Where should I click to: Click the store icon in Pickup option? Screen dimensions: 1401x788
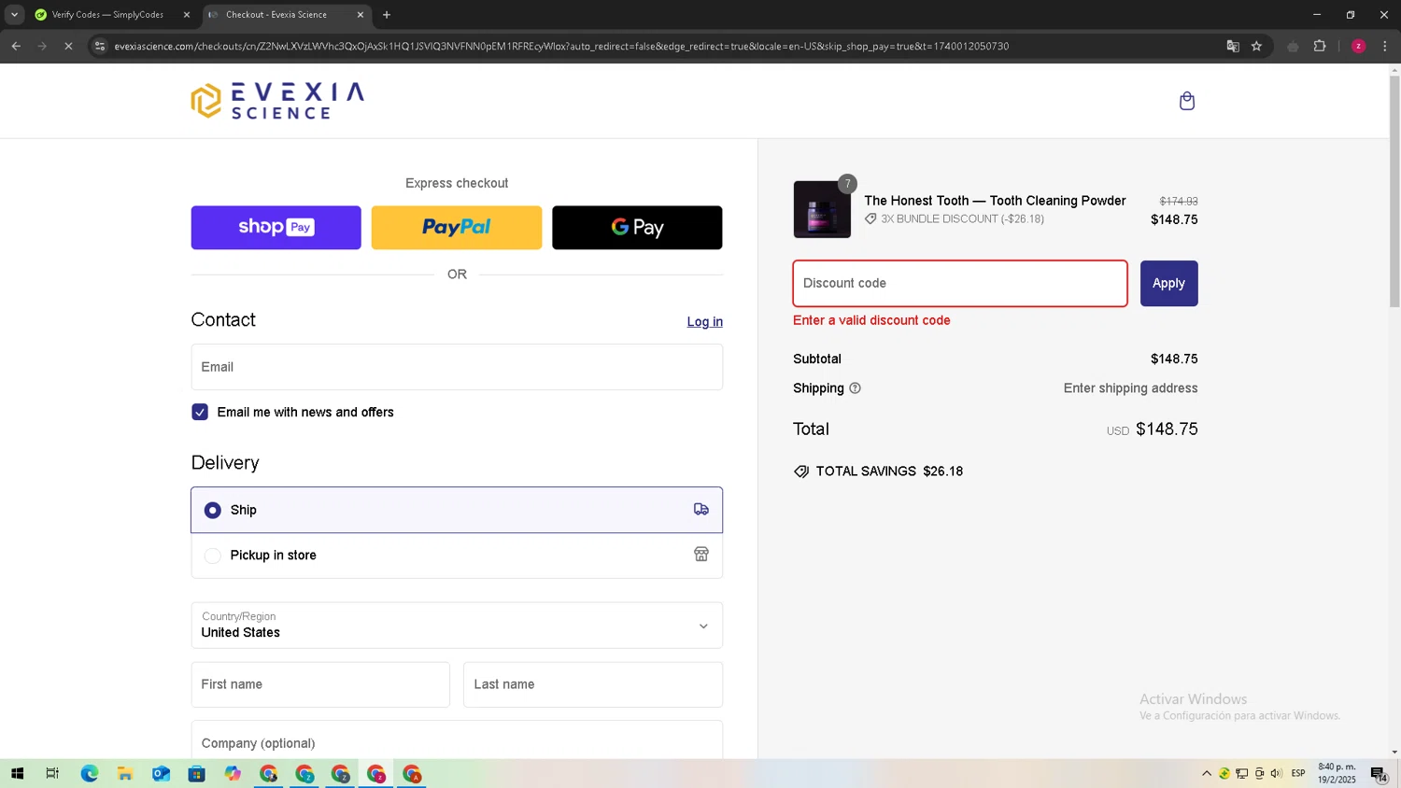click(701, 555)
